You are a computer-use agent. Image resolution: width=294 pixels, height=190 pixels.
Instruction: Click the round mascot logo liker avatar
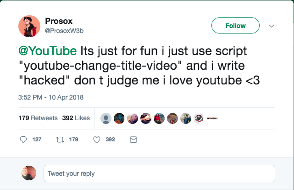point(199,118)
